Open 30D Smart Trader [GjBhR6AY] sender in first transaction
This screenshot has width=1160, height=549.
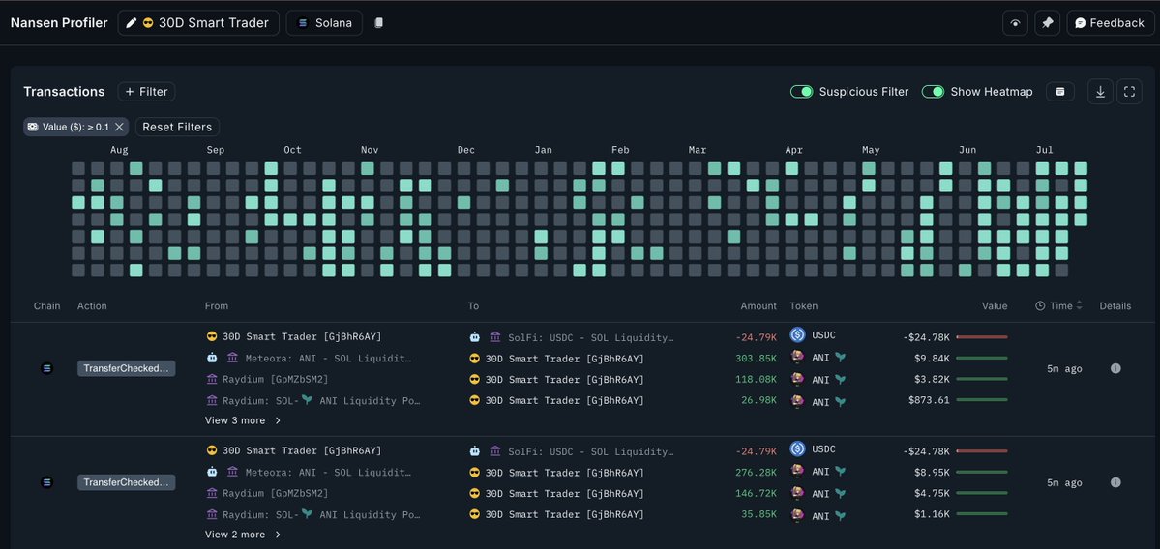[x=302, y=337]
